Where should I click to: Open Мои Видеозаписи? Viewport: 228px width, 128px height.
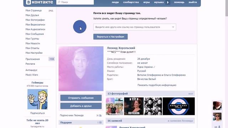pos(35,25)
